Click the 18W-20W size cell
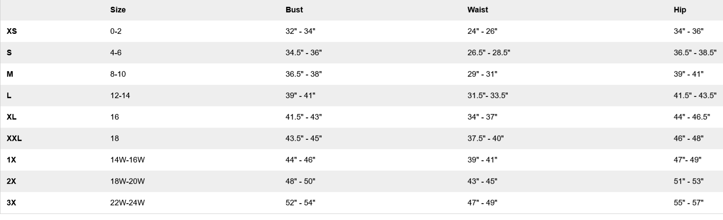This screenshot has height=220, width=723. pos(127,181)
